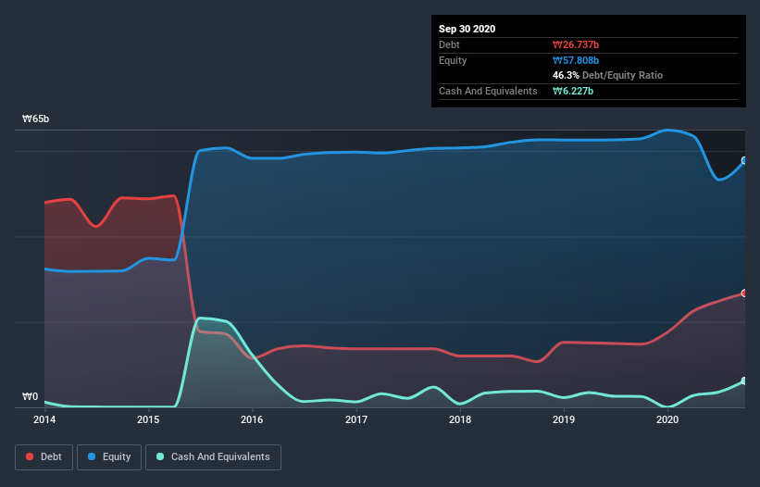Click the teal Cash legend dot
This screenshot has height=487, width=760.
coord(160,456)
